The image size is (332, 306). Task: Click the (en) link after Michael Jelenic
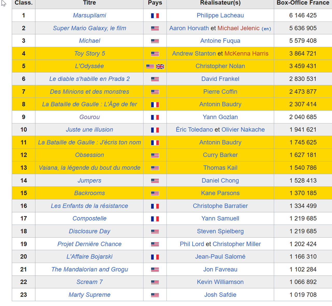click(x=266, y=29)
